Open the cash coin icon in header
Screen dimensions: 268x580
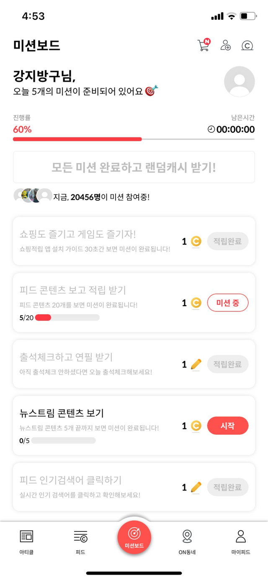[247, 45]
